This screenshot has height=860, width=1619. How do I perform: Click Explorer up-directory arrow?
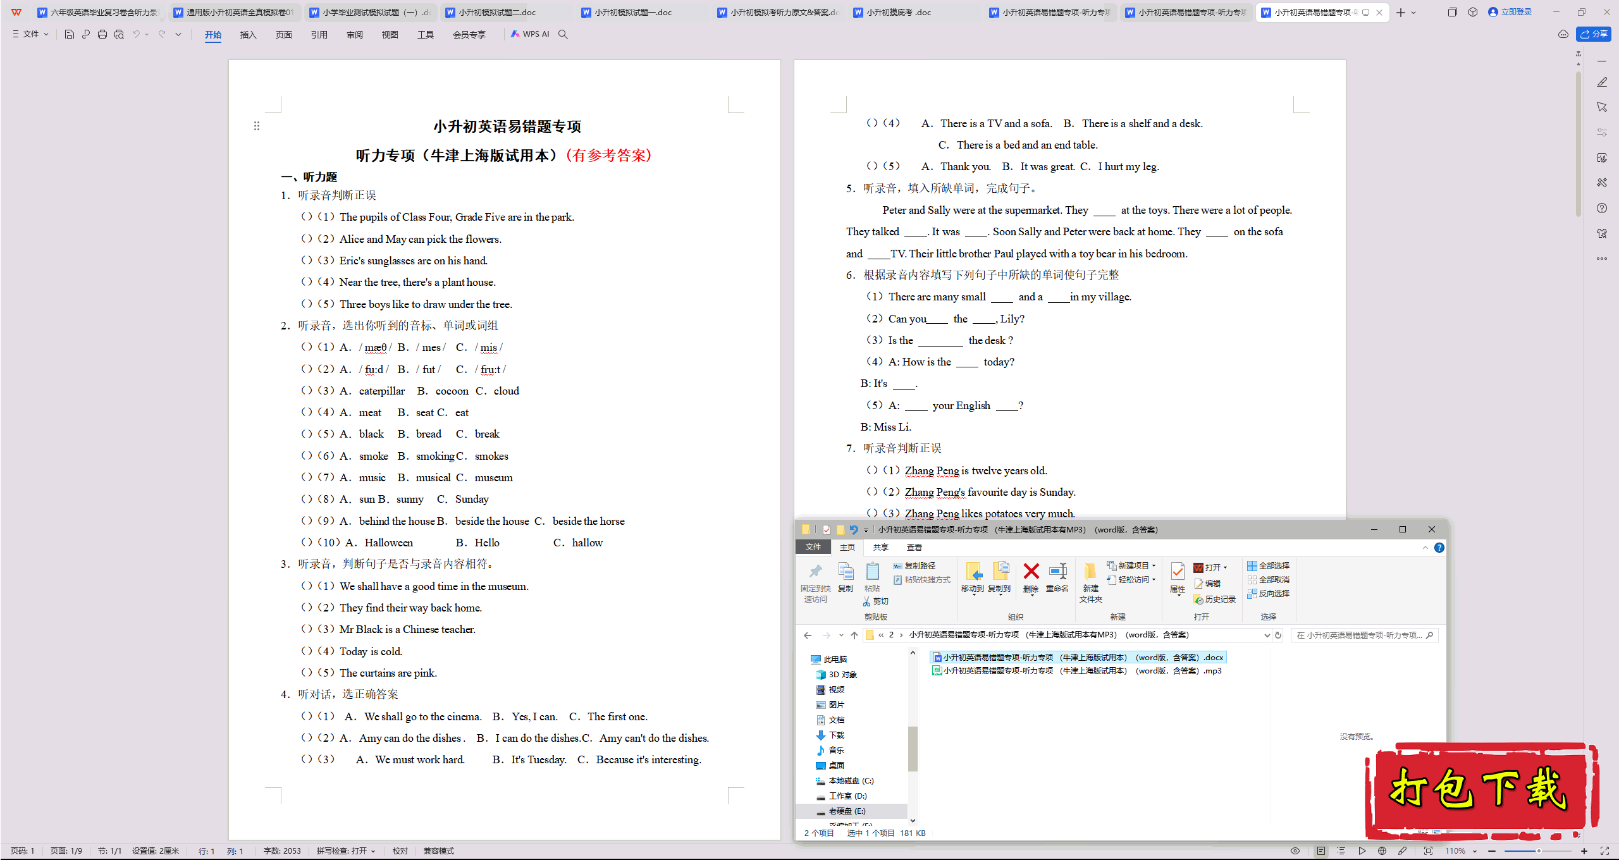[x=854, y=636]
